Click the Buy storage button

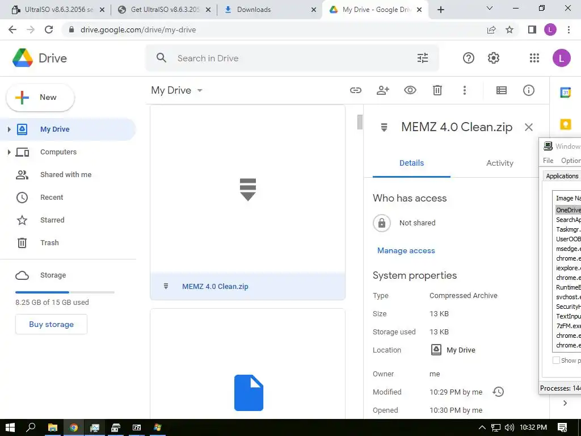(51, 324)
